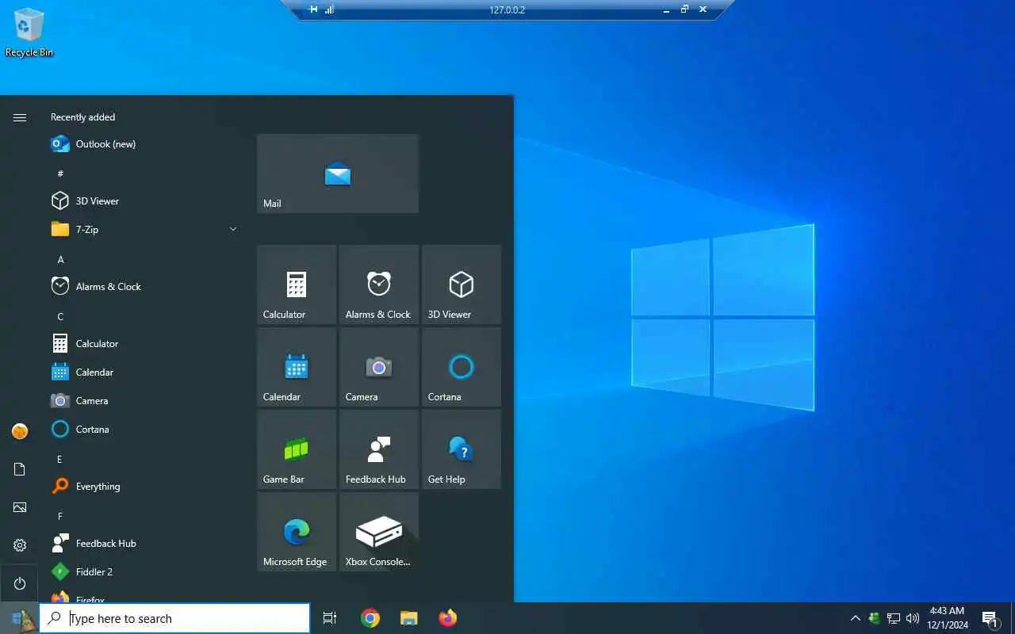Screen dimensions: 1015x634
Task: Jump to letter E section header
Action: click(59, 460)
